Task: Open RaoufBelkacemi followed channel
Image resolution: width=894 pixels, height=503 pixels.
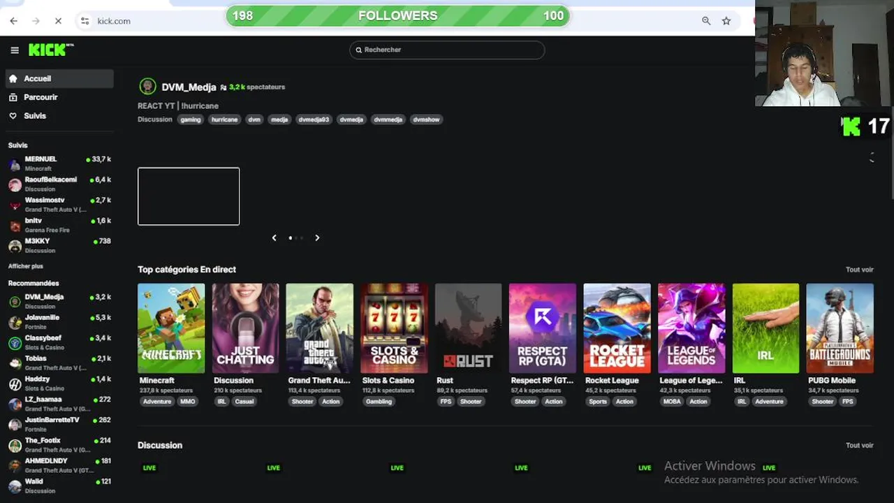Action: [x=59, y=184]
